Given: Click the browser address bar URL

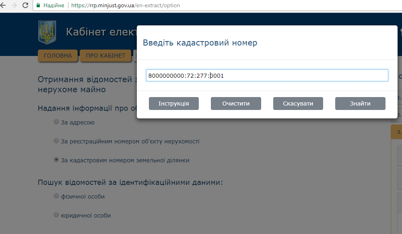Looking at the screenshot, I should coord(126,6).
